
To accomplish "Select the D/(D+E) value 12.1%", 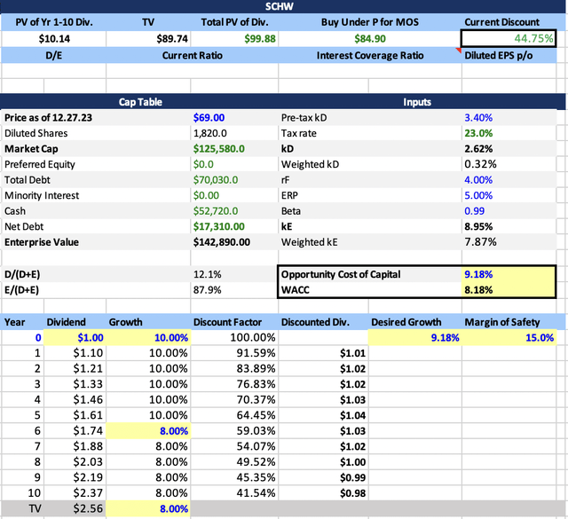I will [234, 274].
